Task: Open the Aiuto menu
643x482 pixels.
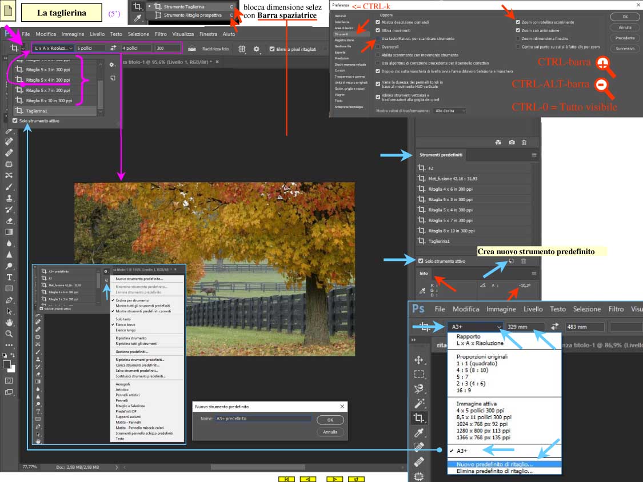Action: pos(229,34)
